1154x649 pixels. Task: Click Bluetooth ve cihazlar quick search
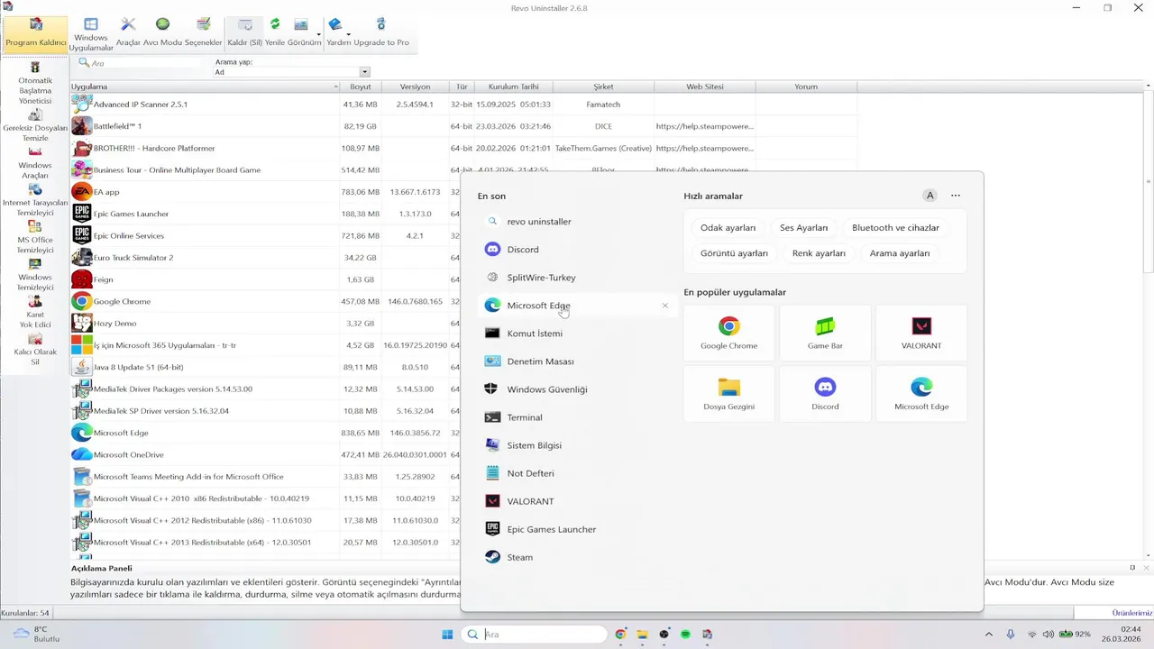(895, 228)
